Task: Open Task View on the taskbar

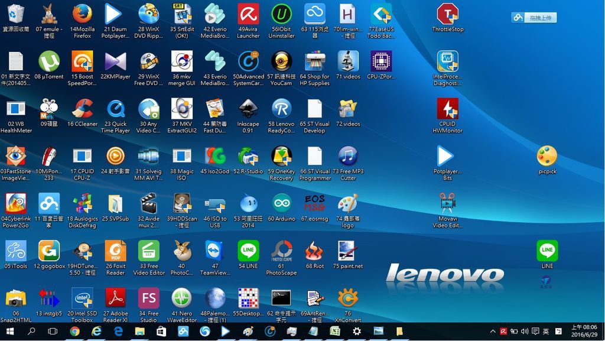Action: click(53, 332)
